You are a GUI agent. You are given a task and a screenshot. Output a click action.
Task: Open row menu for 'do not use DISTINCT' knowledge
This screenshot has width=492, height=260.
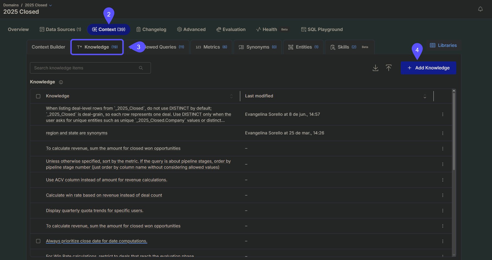(443, 114)
